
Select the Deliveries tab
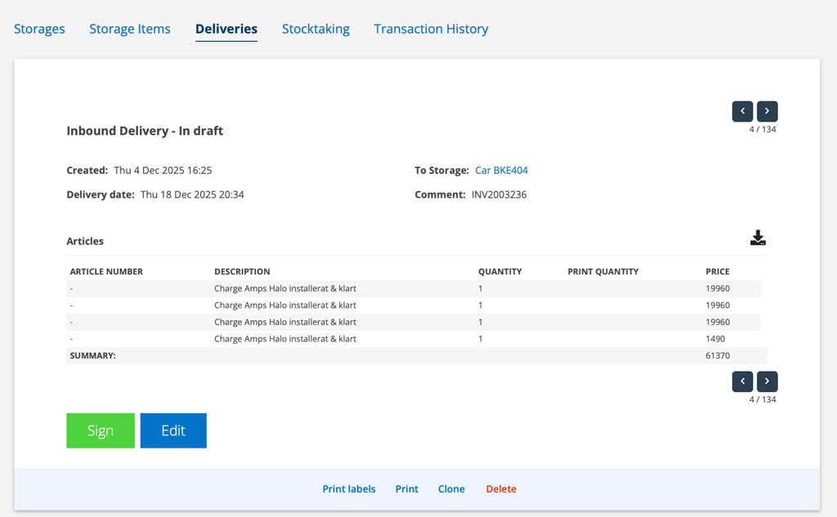click(226, 29)
